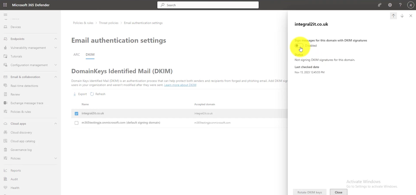Click the Review clipboard icon
The width and height of the screenshot is (416, 195).
click(5, 94)
